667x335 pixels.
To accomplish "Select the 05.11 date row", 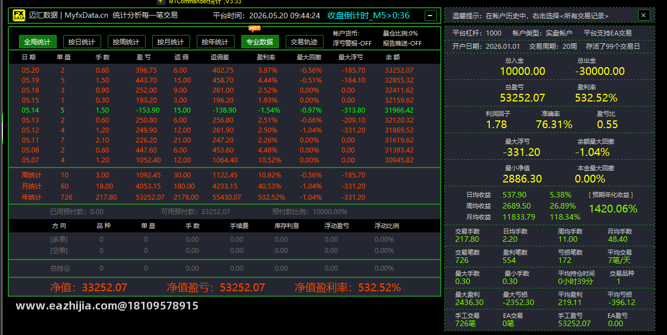I will (225, 140).
